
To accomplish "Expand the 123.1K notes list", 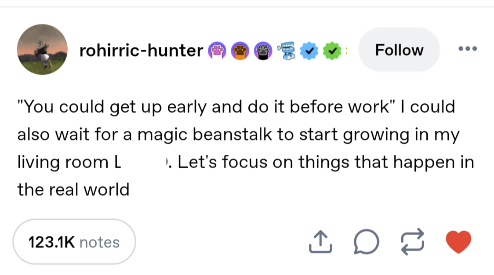I will coord(74,242).
